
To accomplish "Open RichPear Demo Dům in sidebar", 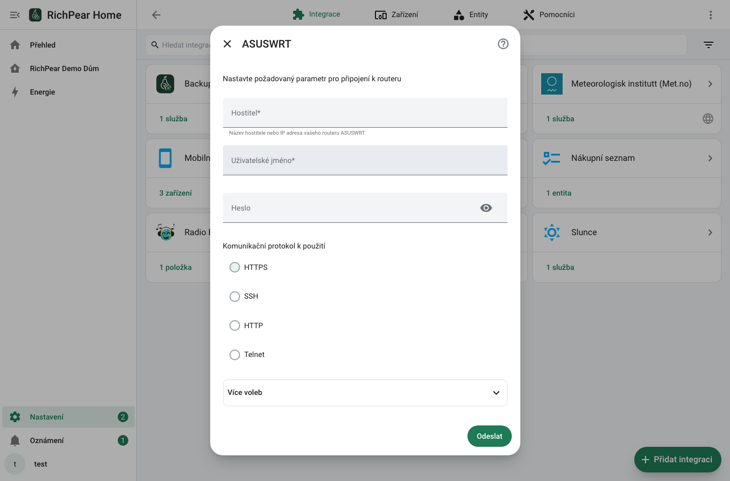I will tap(68, 68).
